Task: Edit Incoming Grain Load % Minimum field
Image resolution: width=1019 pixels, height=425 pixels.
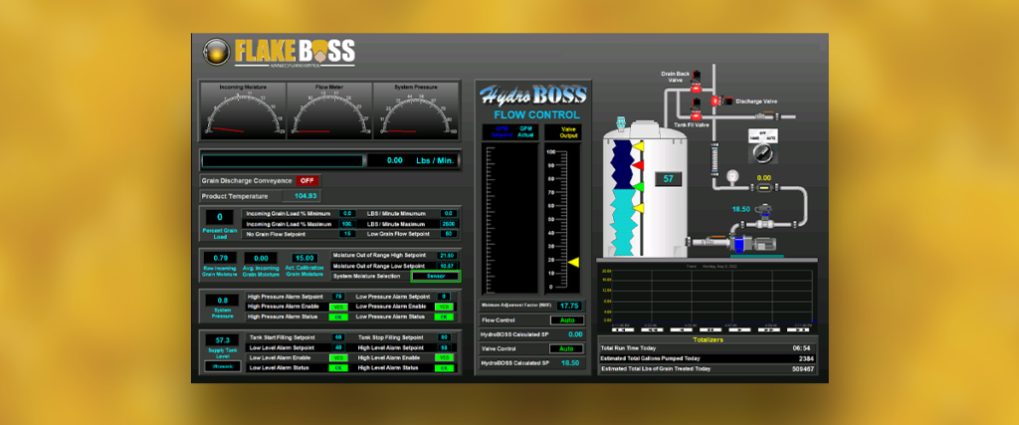Action: click(347, 214)
